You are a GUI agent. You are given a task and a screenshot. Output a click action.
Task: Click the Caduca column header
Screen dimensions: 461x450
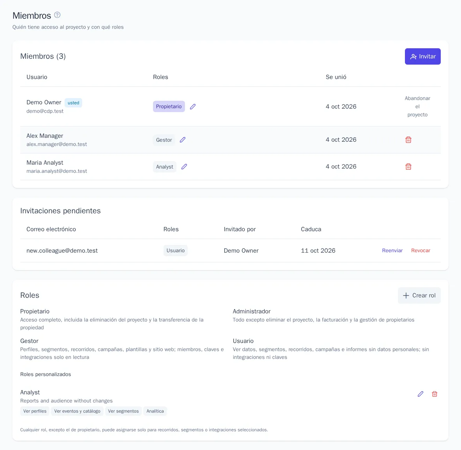click(311, 229)
